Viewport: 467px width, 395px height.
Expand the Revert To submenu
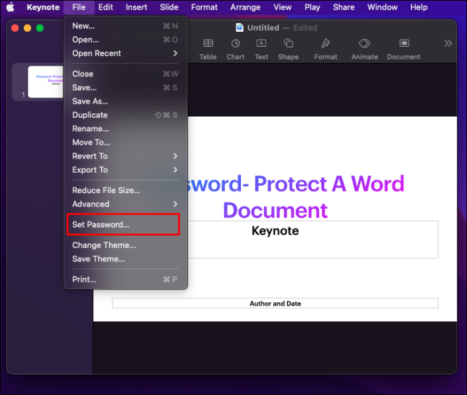[x=125, y=157]
